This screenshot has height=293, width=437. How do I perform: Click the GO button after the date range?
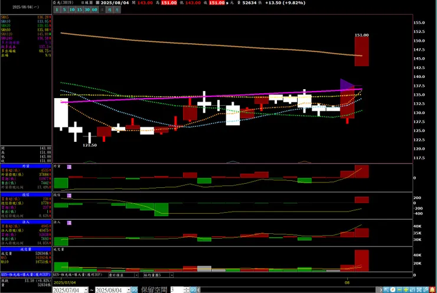point(134,290)
